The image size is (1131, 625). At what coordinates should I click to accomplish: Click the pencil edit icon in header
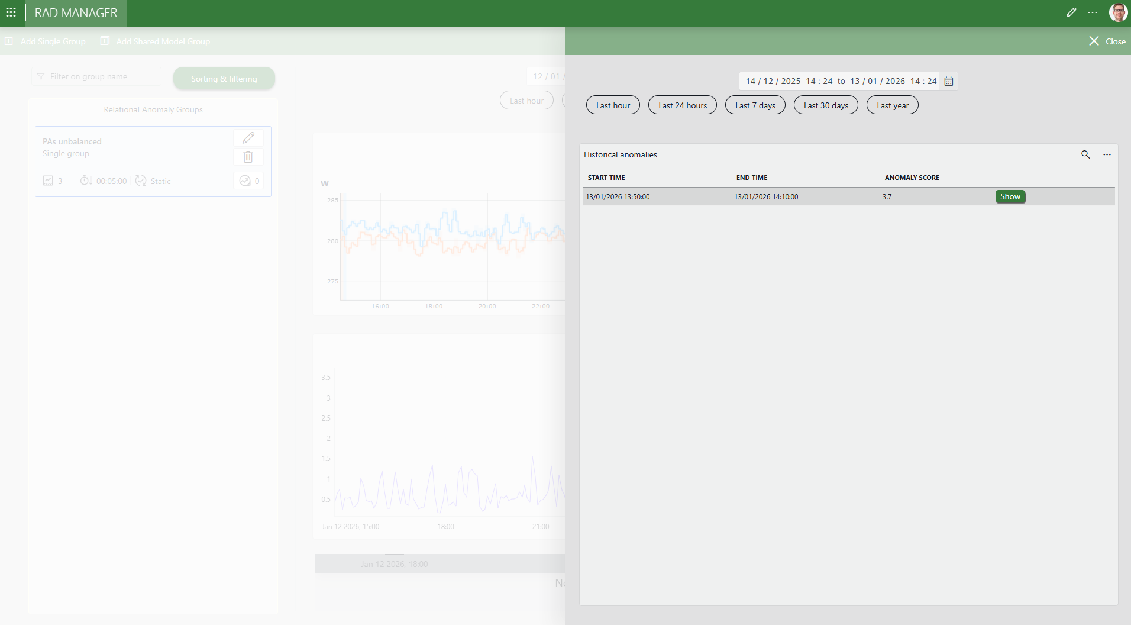(1071, 12)
